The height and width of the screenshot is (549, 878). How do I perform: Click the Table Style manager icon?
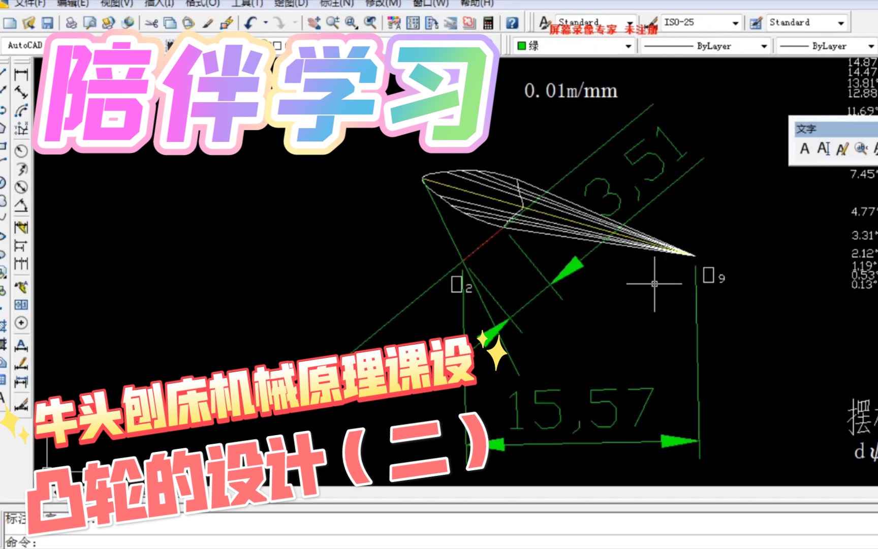(756, 23)
